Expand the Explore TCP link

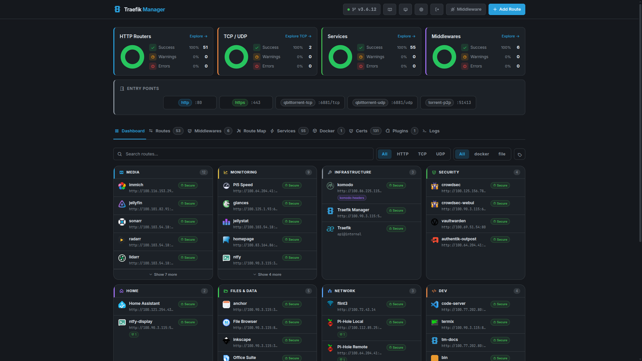[298, 36]
